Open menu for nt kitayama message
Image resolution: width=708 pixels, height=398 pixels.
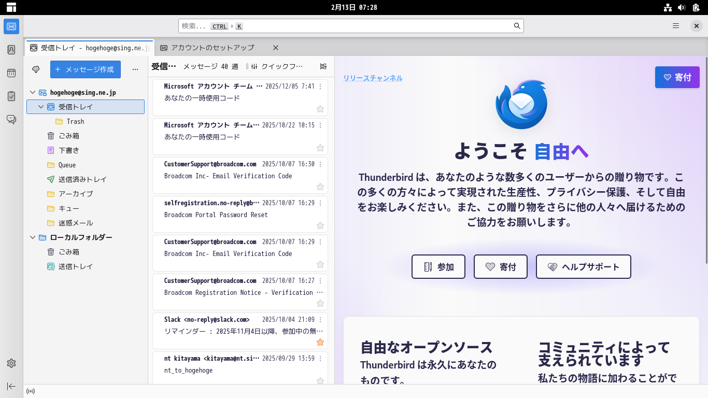pyautogui.click(x=320, y=359)
